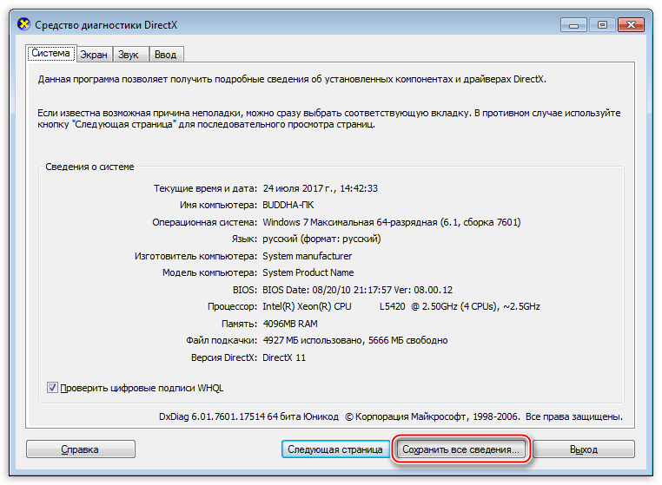Click the "Модель компьютера:" label

click(209, 272)
